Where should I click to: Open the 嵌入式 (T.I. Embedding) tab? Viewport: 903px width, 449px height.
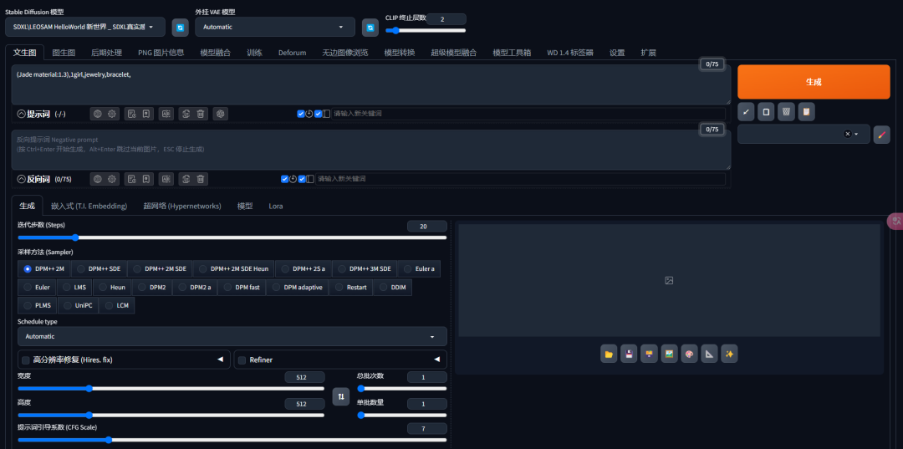pyautogui.click(x=89, y=206)
